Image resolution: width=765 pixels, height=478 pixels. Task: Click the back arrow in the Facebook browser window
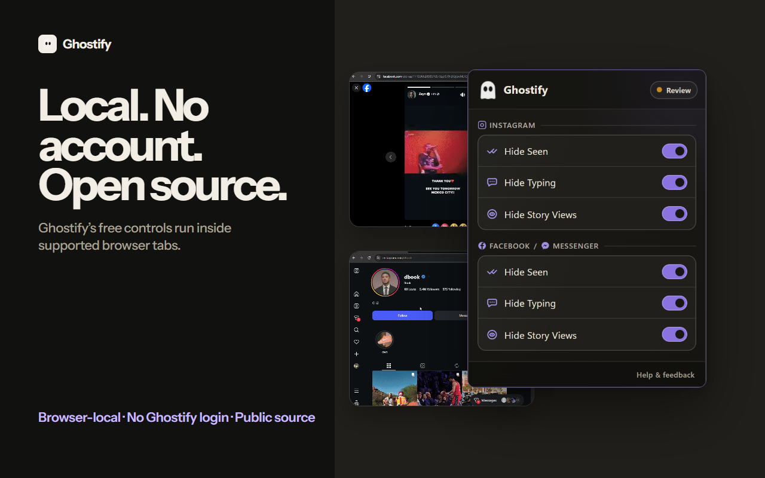(354, 76)
